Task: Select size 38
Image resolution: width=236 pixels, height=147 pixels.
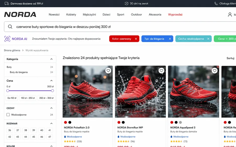Action: [x=26, y=130]
